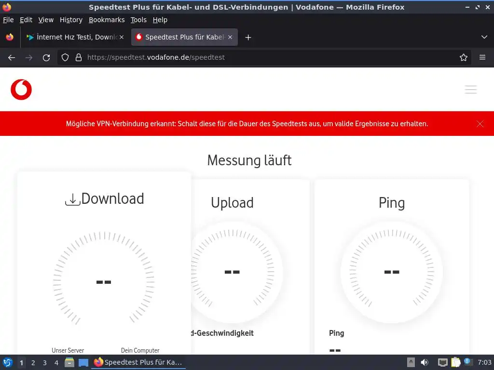494x370 pixels.
Task: Open the Firefox application menu
Action: point(482,58)
